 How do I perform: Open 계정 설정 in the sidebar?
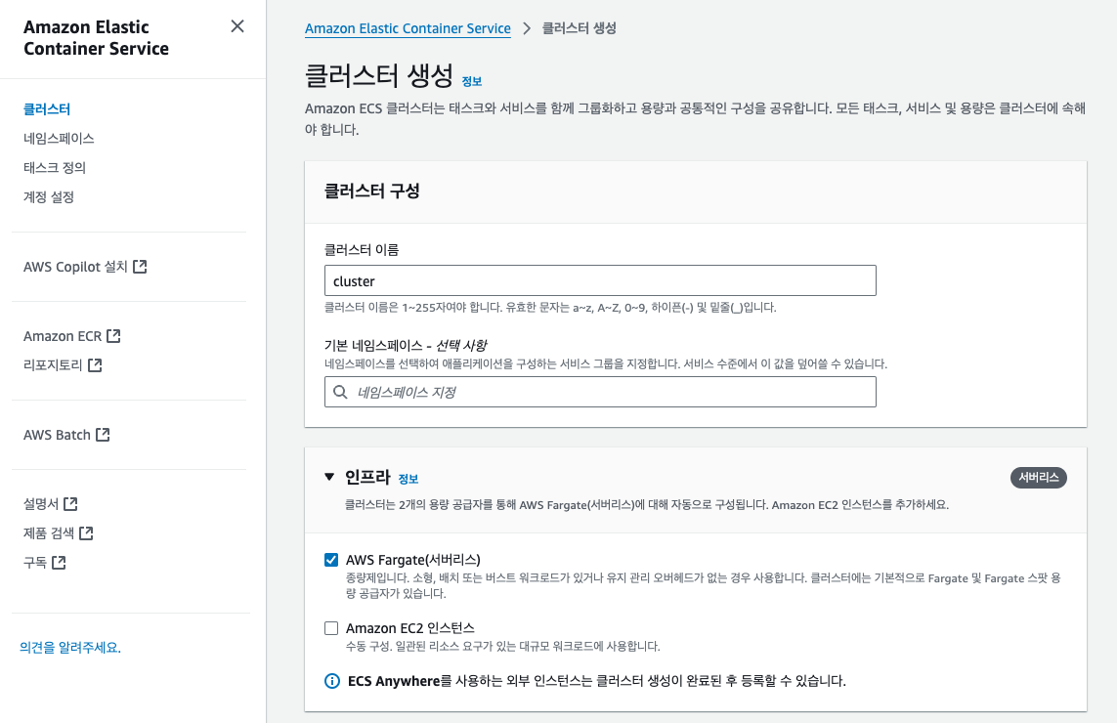49,196
